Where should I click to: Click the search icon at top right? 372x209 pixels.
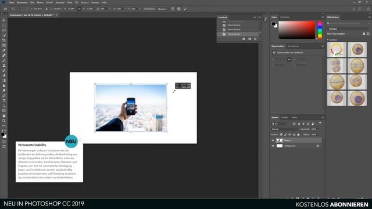tap(354, 9)
